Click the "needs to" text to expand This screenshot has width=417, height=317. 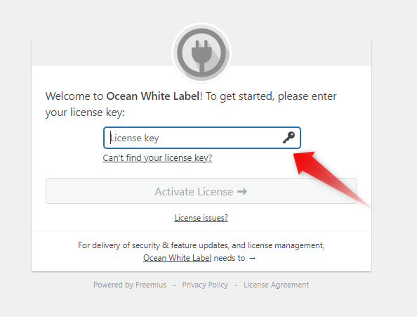tap(230, 258)
